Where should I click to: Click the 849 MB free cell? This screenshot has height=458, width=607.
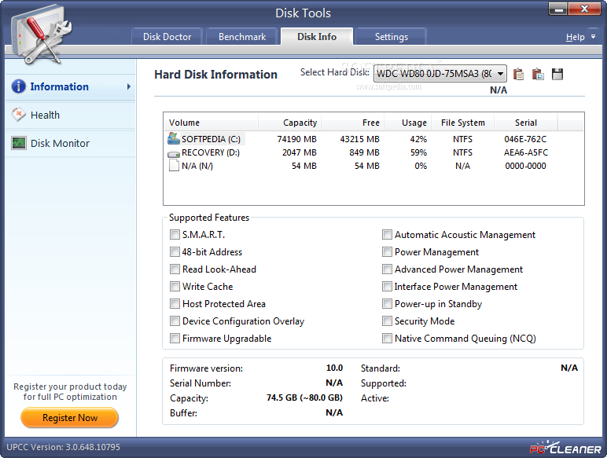[364, 152]
